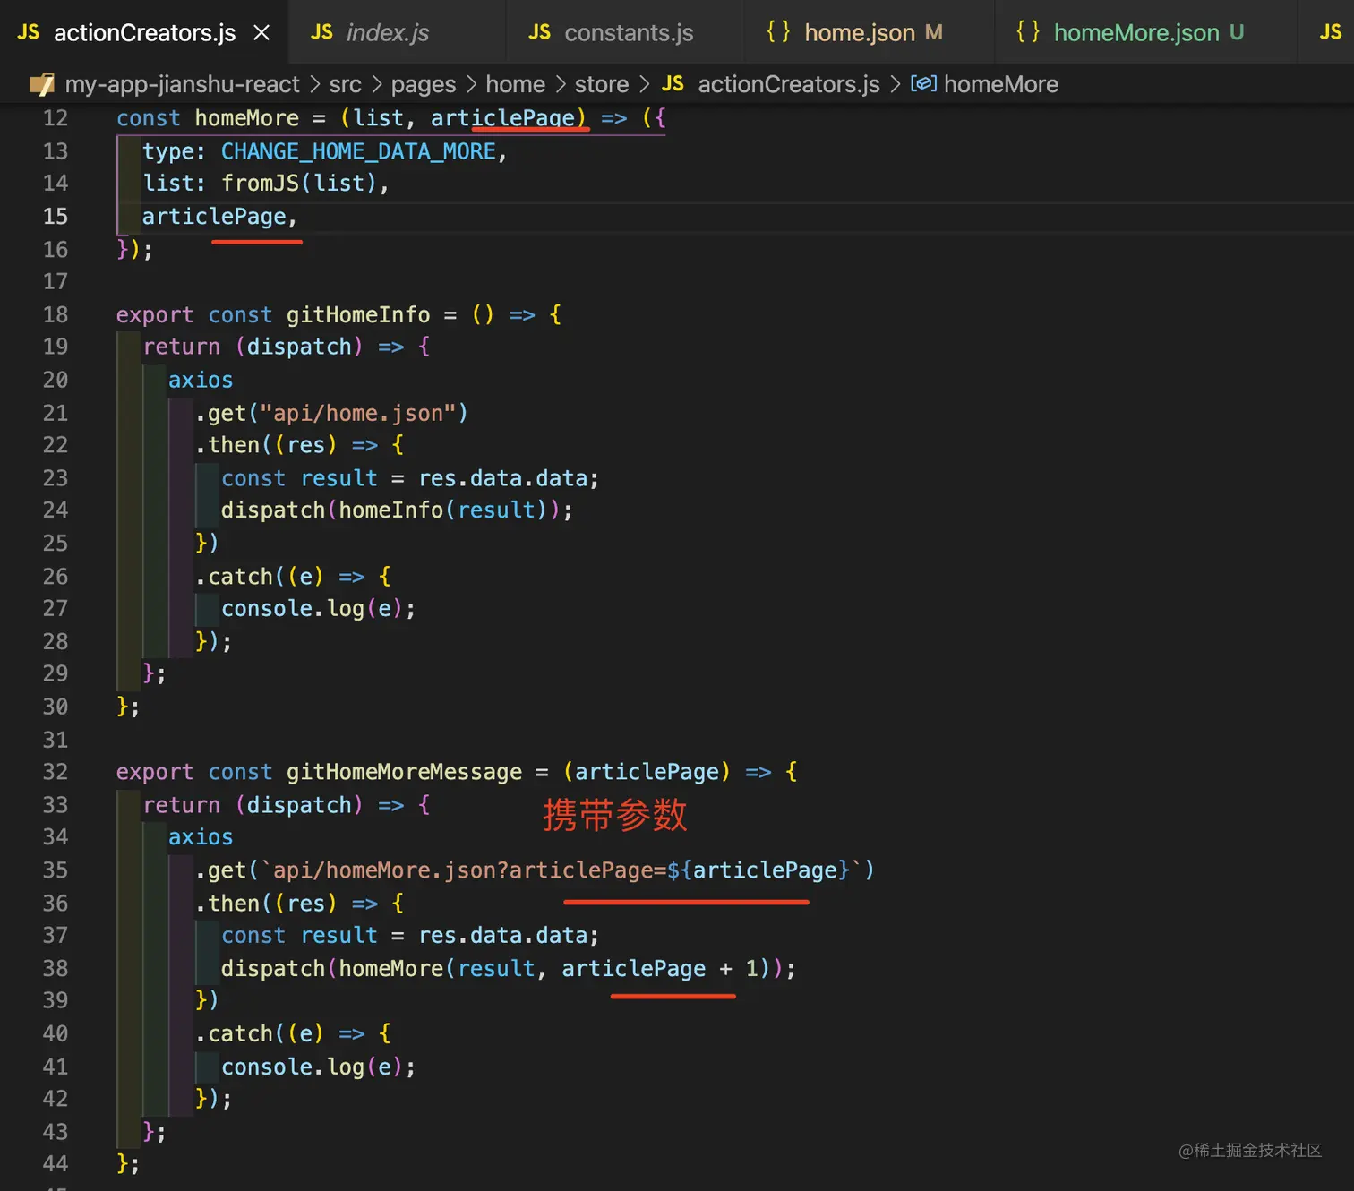The height and width of the screenshot is (1191, 1354).
Task: Click the JS file icon on index.js tab
Action: click(321, 32)
